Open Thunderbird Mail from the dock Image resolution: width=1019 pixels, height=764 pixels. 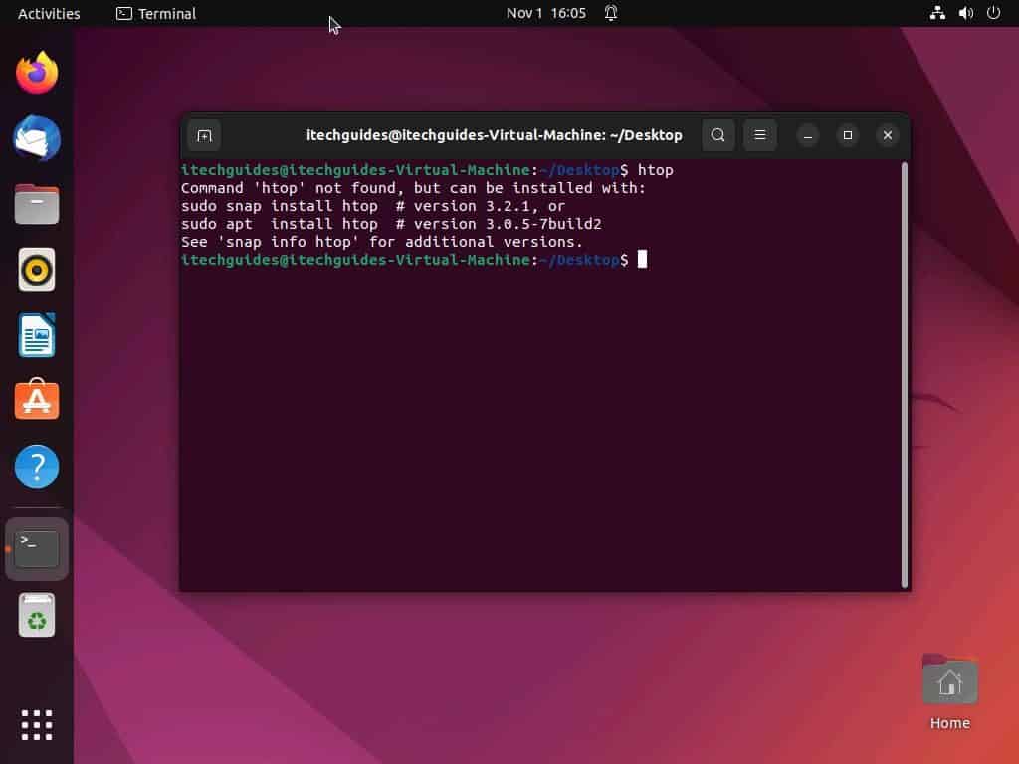coord(37,138)
